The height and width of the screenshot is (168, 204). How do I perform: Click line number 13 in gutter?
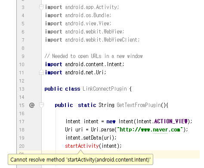(x=22, y=89)
